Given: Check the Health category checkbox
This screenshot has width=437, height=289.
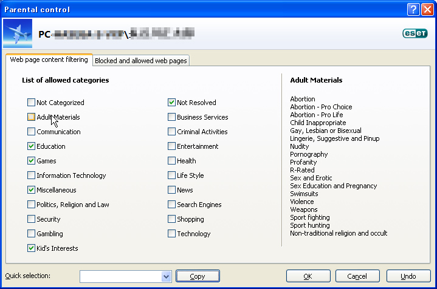Looking at the screenshot, I should 171,161.
